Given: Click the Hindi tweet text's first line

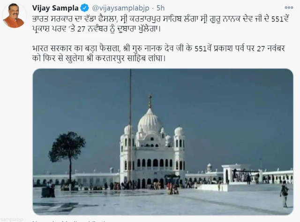Looking at the screenshot, I should [x=158, y=48].
